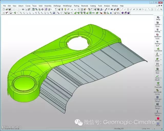Click the yellow light bulb icon
The height and width of the screenshot is (131, 164).
[x=65, y=9]
